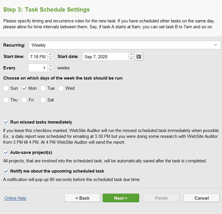Expand the Recurring dropdown showing Weekly
Viewport: 222px width, 214px height.
[x=125, y=45]
